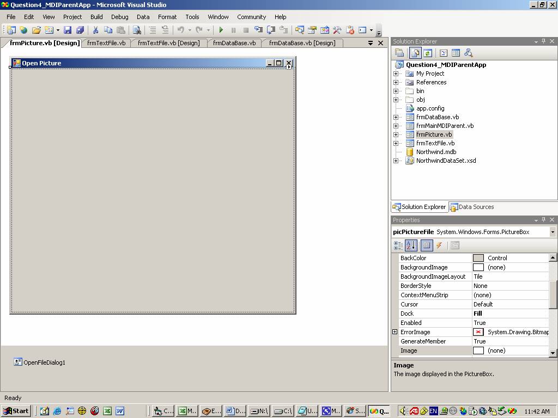558x418 pixels.
Task: Click the Windows Start button
Action: click(16, 411)
